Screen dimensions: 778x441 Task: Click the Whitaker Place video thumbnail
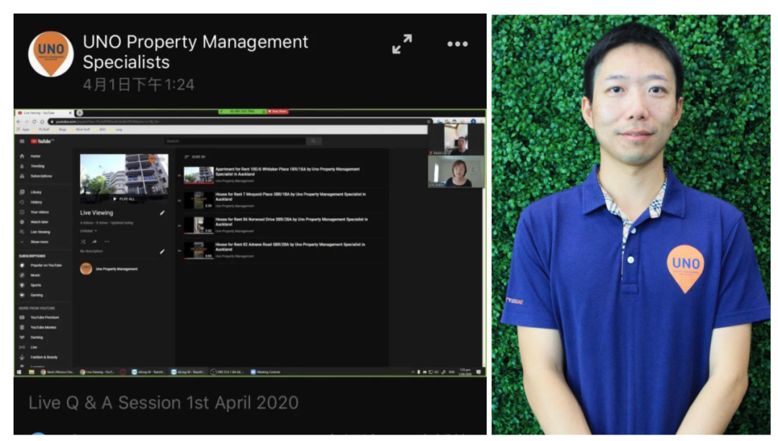199,176
